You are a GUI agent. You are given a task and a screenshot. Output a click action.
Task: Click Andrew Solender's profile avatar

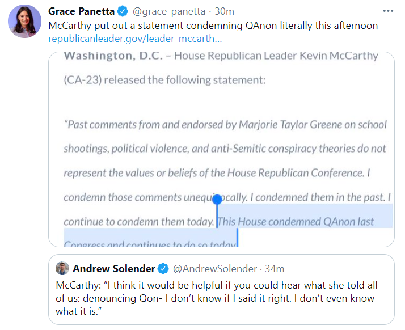pyautogui.click(x=62, y=268)
